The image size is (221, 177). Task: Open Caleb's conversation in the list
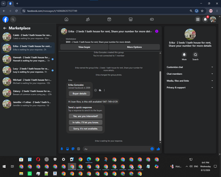click(28, 37)
